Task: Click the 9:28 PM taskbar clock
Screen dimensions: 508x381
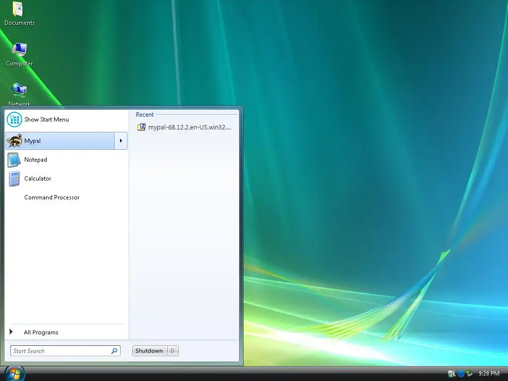Action: [489, 374]
